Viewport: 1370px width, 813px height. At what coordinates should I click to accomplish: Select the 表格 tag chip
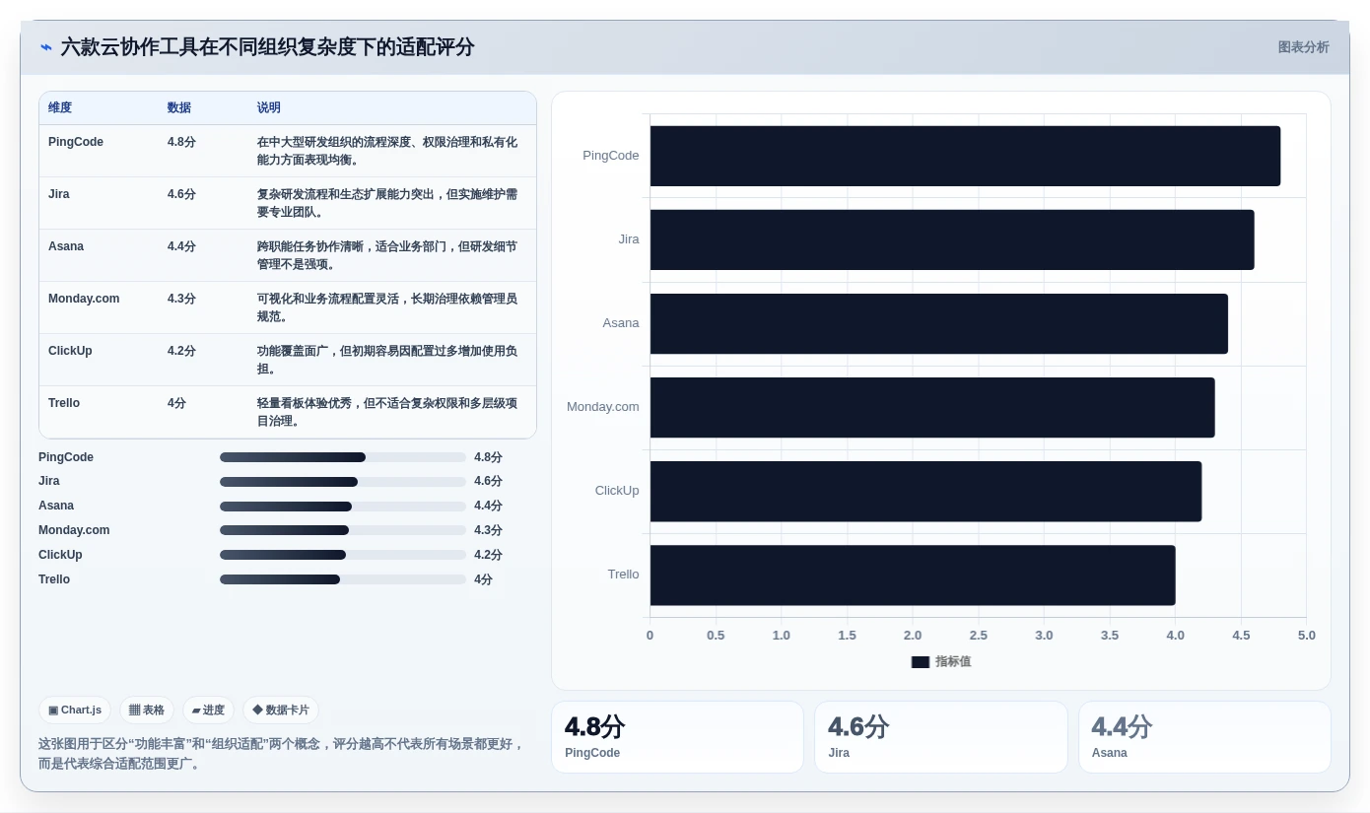point(147,710)
